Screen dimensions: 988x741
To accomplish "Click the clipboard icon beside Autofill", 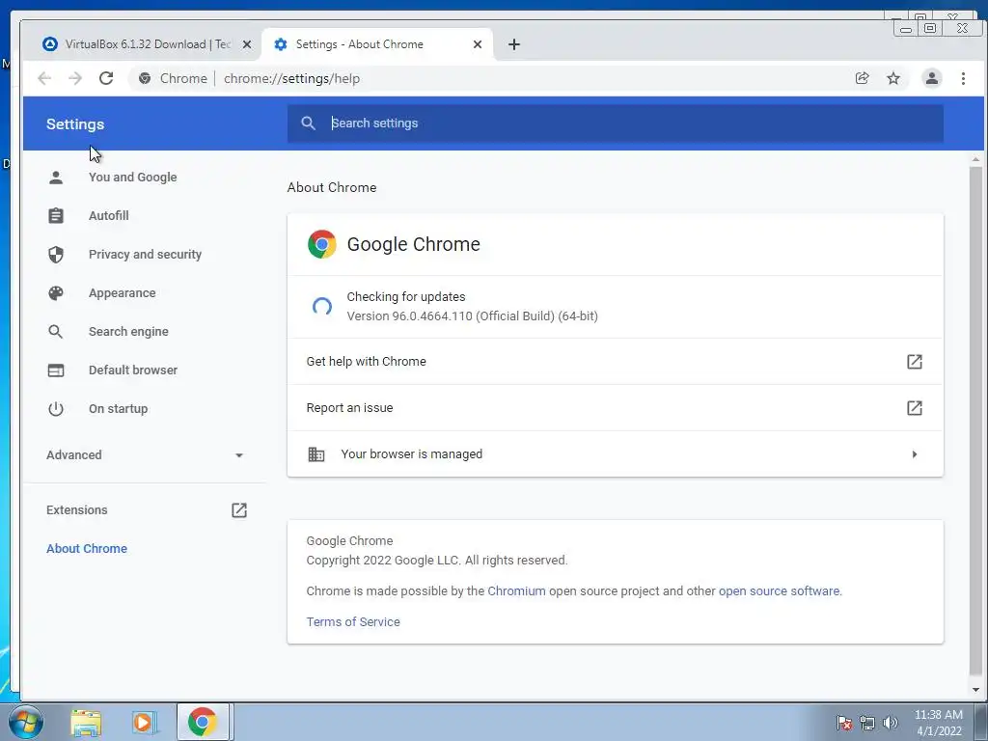I will (x=56, y=215).
